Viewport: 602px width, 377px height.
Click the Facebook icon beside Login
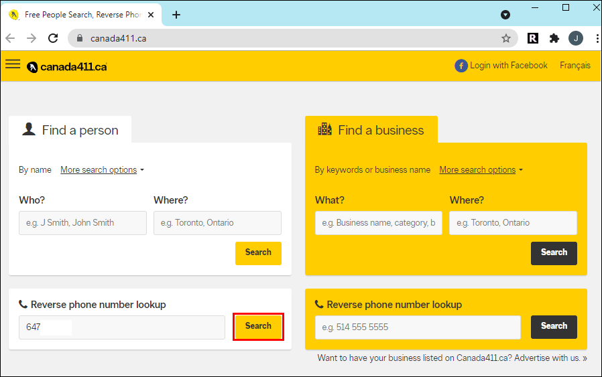pos(461,66)
